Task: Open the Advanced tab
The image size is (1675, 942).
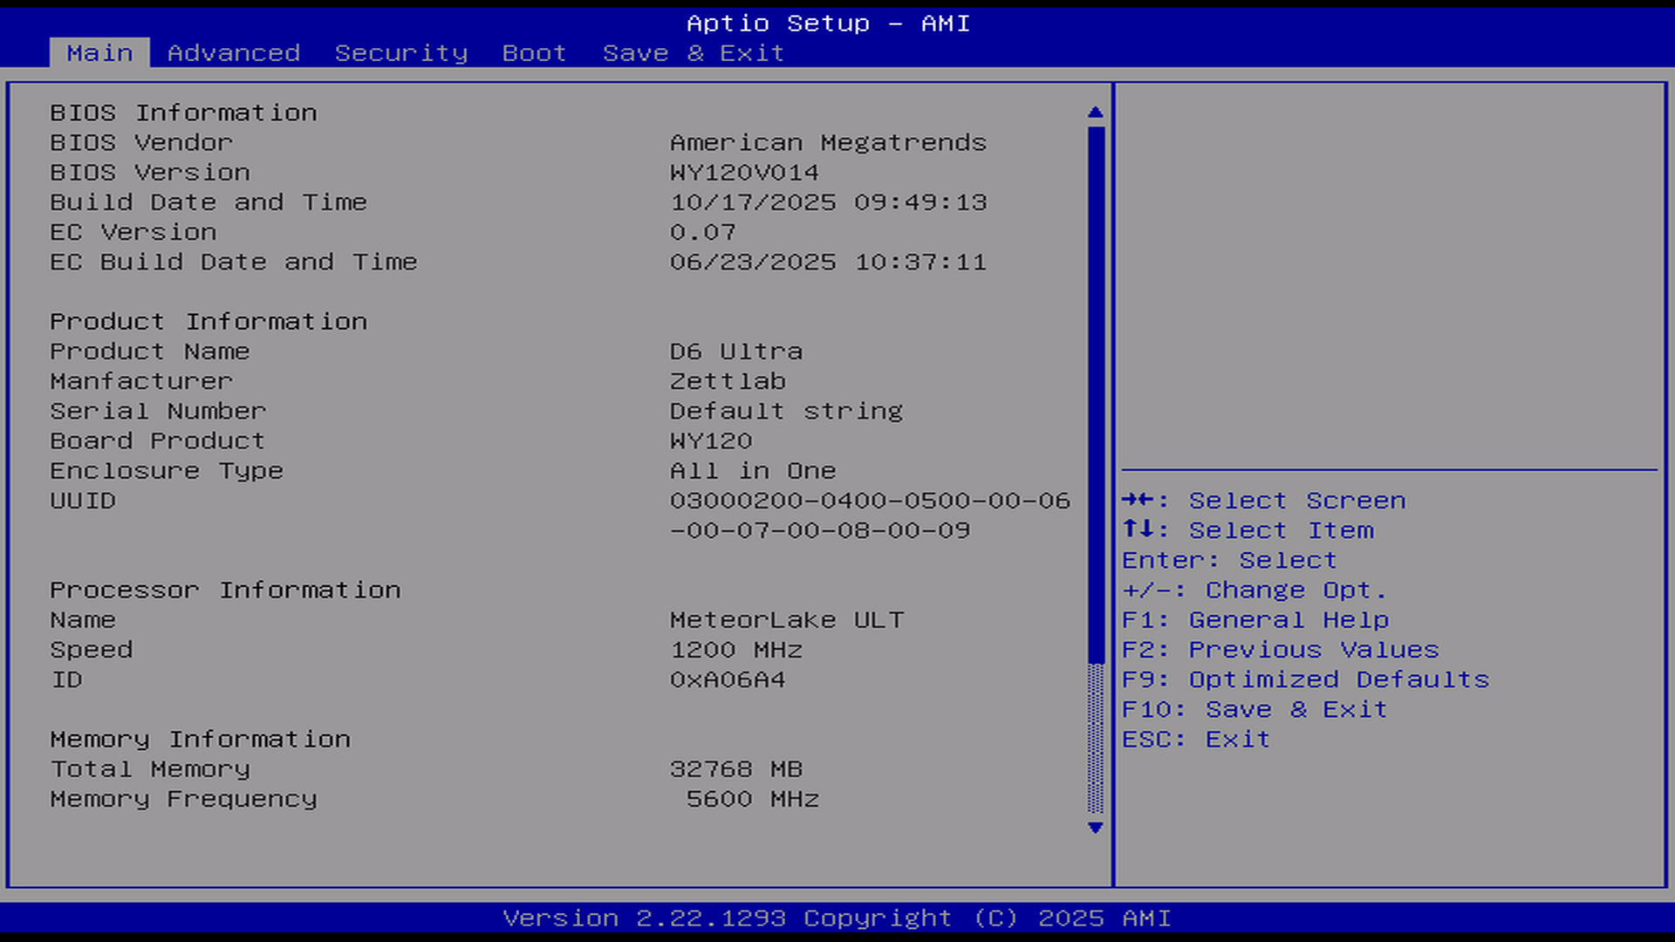Action: tap(234, 53)
